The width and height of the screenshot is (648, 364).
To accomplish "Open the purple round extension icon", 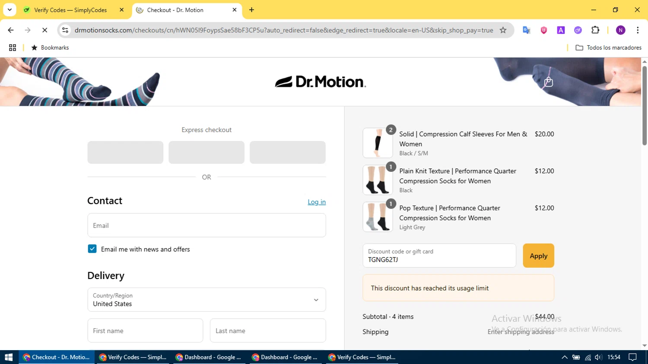I will pyautogui.click(x=578, y=30).
